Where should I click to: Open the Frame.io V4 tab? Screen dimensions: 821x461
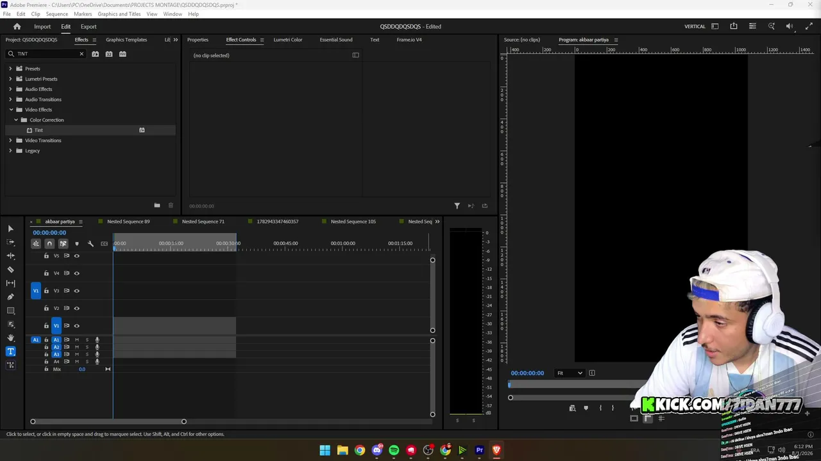pos(409,40)
